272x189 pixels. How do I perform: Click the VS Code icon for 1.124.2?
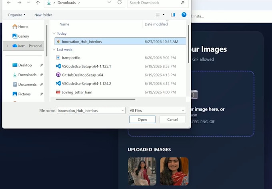58,83
